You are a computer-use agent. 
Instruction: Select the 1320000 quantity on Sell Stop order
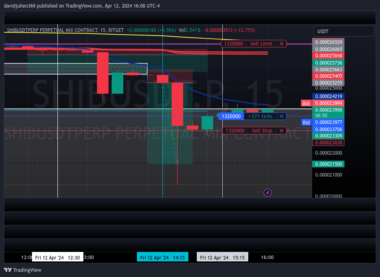[235, 131]
